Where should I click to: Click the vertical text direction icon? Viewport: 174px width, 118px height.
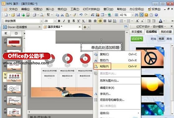tap(115, 21)
